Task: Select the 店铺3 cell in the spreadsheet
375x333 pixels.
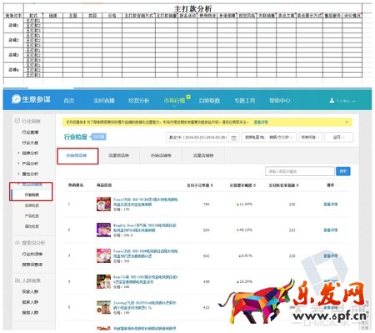Action: [x=13, y=55]
